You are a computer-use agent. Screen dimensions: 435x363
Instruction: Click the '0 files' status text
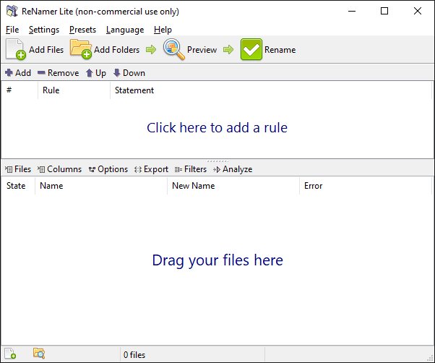pyautogui.click(x=134, y=354)
